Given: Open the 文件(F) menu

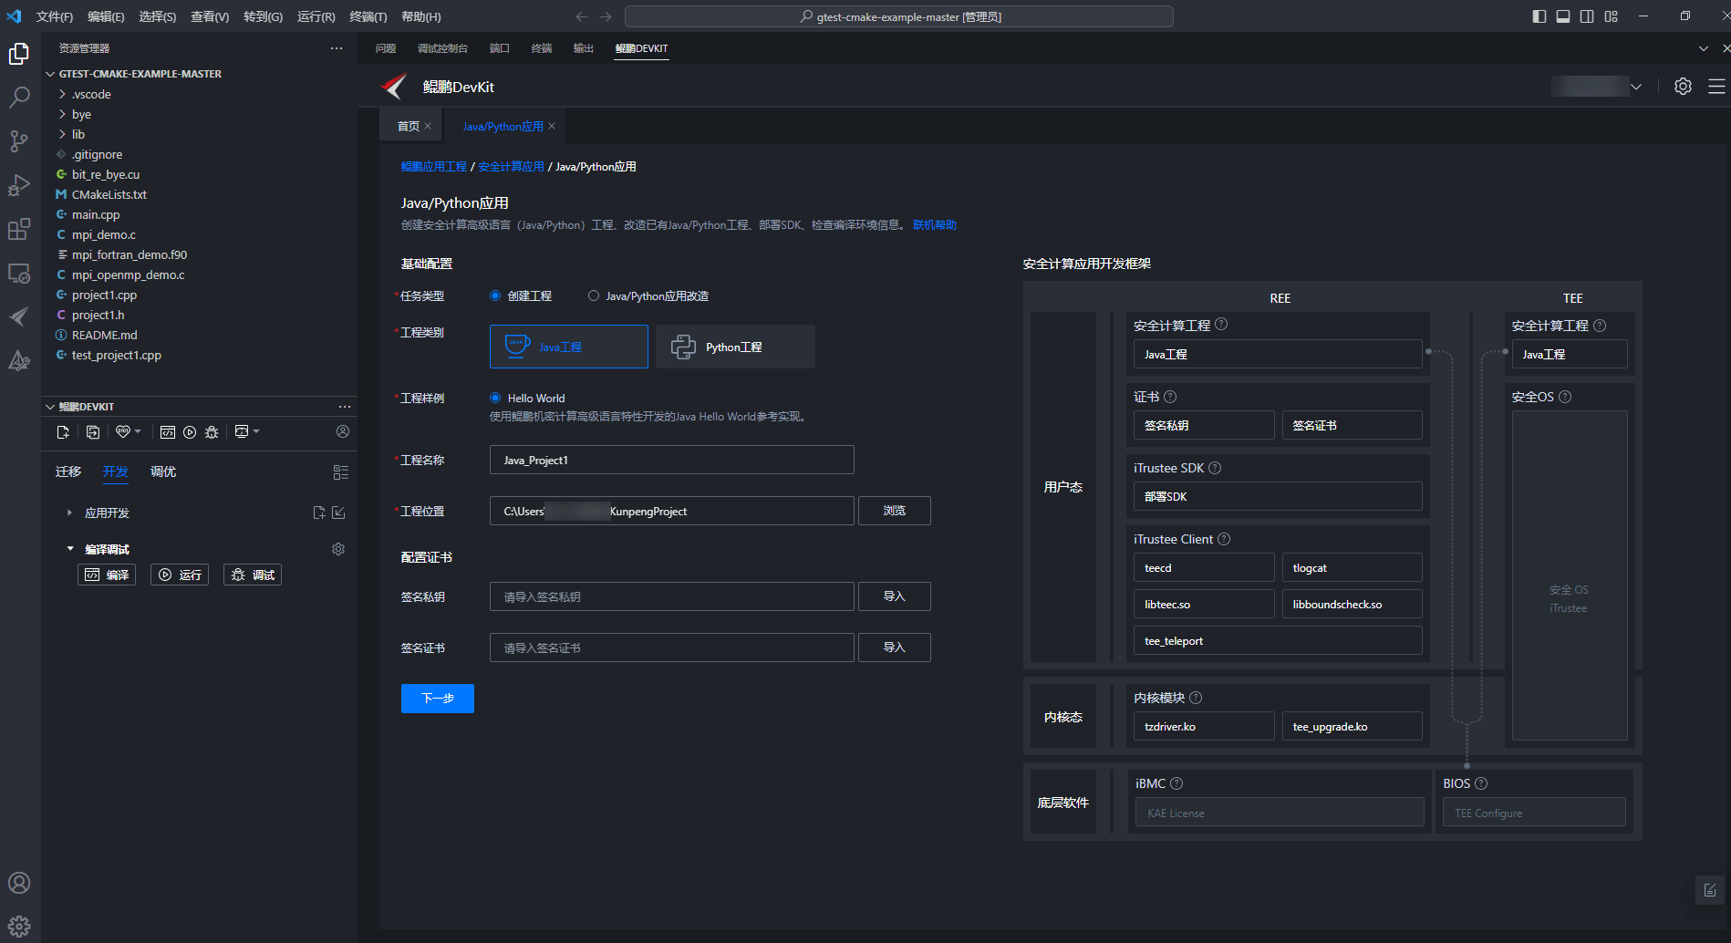Looking at the screenshot, I should (55, 16).
